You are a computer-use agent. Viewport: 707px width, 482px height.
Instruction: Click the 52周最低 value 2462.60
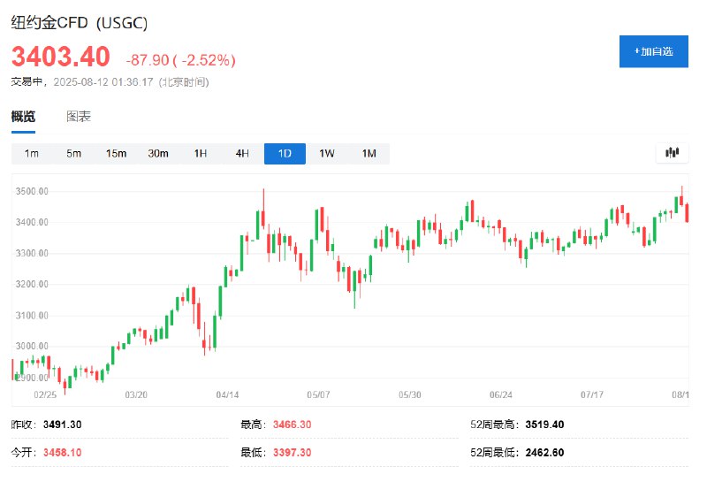(544, 453)
